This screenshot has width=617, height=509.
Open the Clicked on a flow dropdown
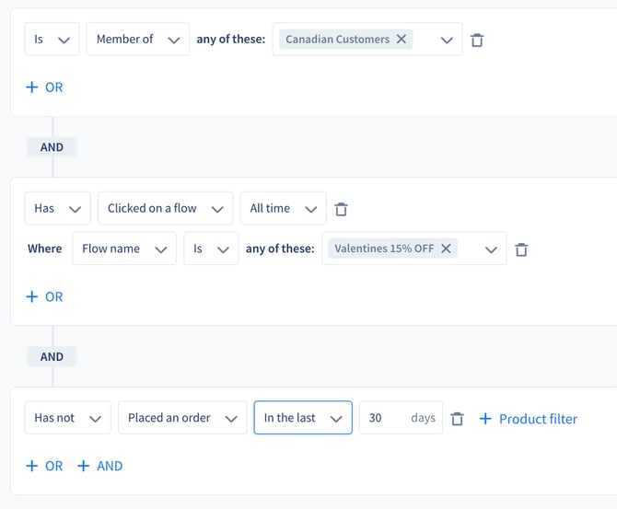165,208
